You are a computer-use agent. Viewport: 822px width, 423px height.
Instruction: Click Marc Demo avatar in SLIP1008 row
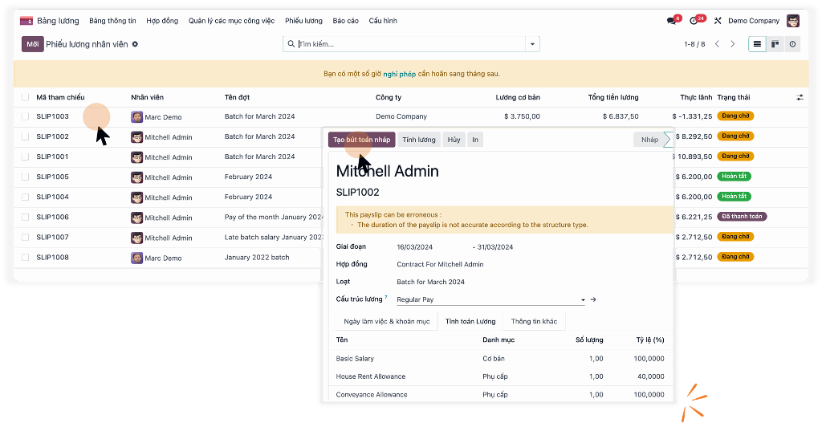(136, 258)
